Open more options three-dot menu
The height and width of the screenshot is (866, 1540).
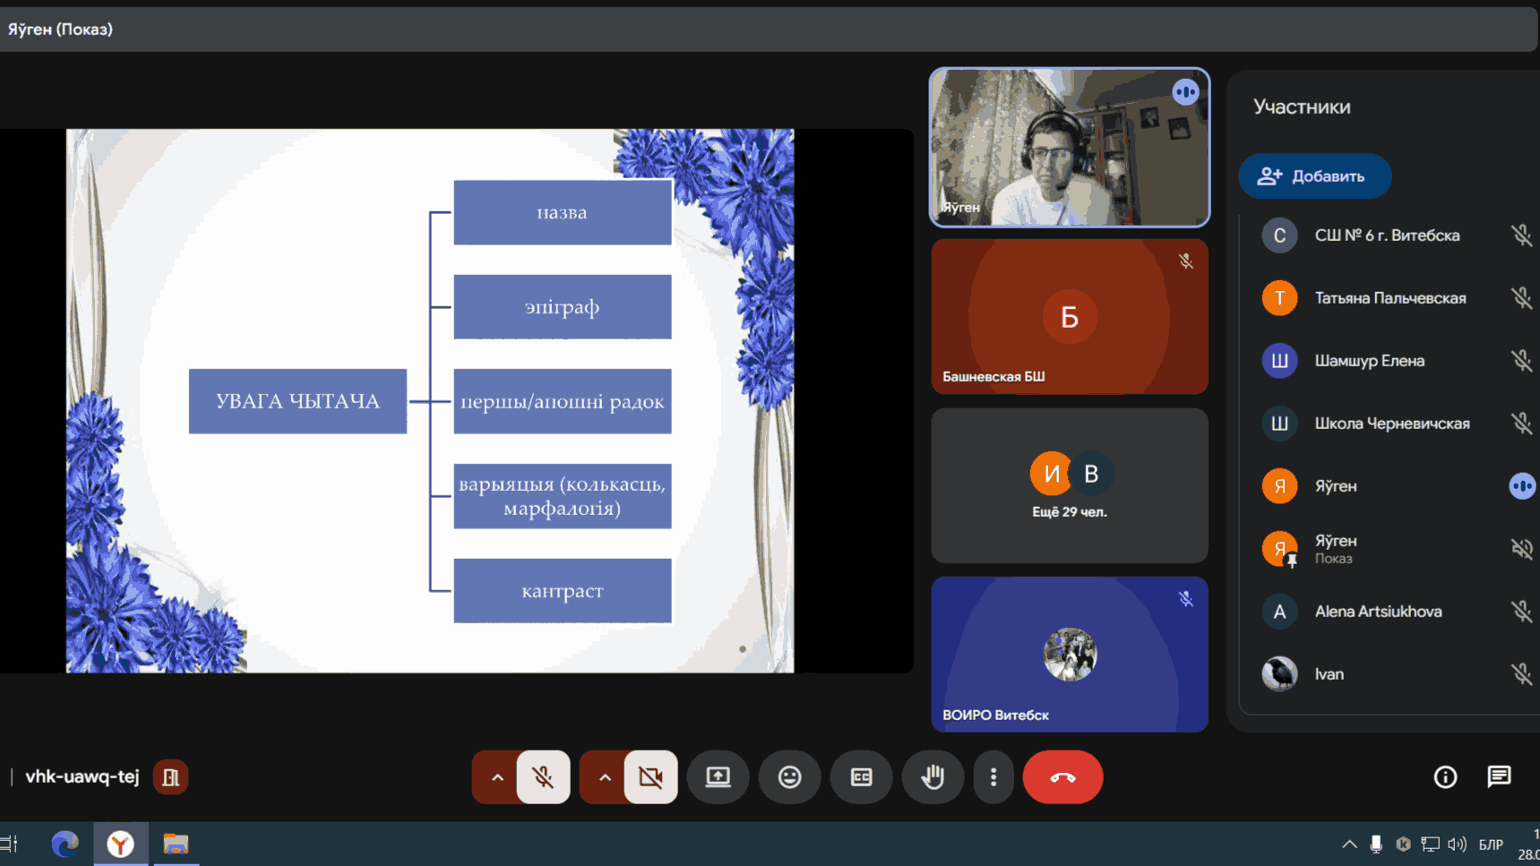(994, 776)
